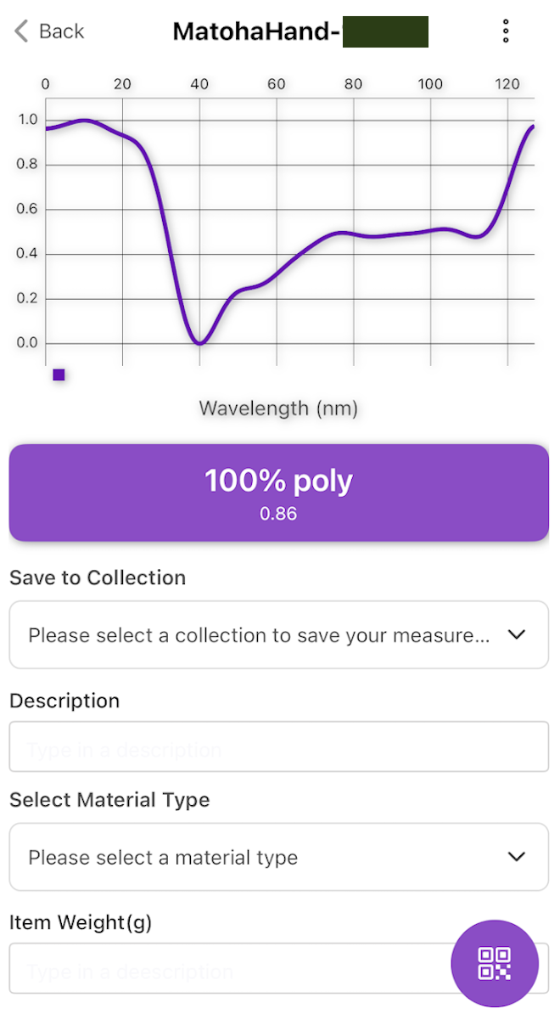Focus the Description text field
The width and height of the screenshot is (560, 1014).
pyautogui.click(x=278, y=747)
